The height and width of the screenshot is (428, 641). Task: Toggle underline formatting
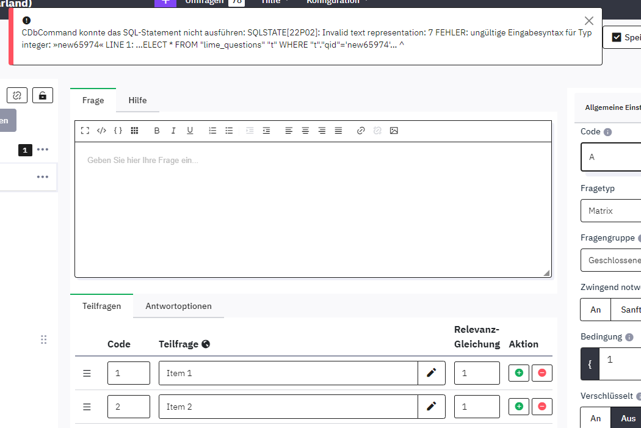(190, 131)
